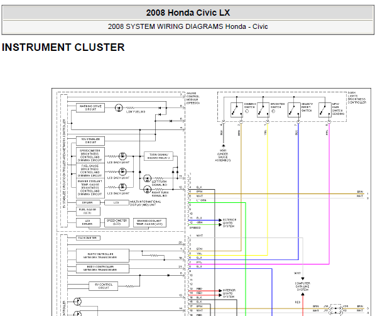
Task: Click the MID unit LCD box
Action: [x=117, y=202]
